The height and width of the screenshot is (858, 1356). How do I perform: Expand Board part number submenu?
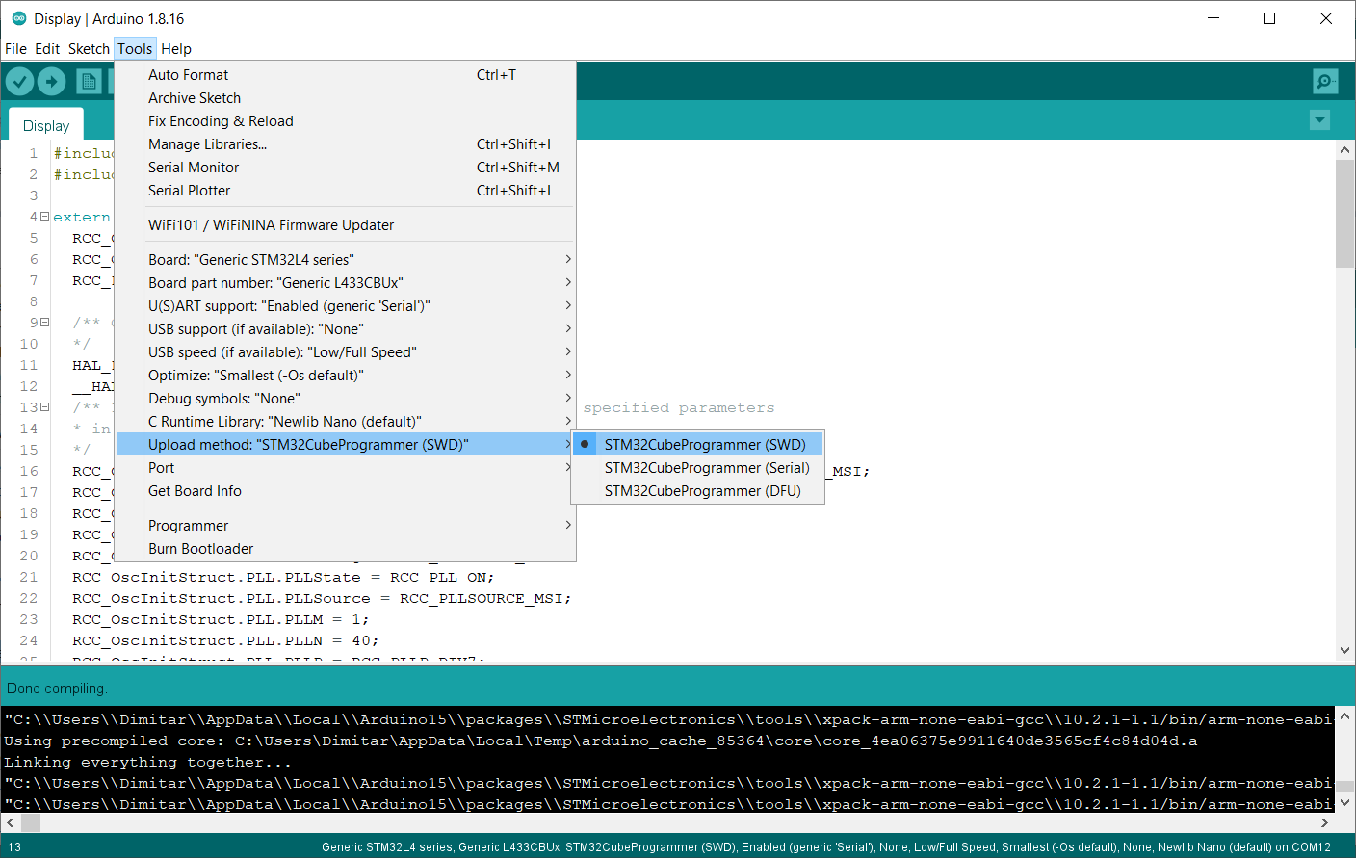[x=346, y=283]
